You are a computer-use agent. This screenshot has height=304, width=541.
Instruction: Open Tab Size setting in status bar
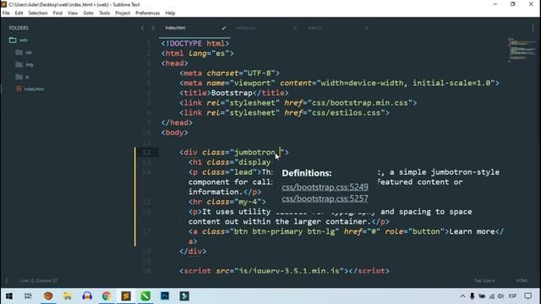[x=484, y=280]
